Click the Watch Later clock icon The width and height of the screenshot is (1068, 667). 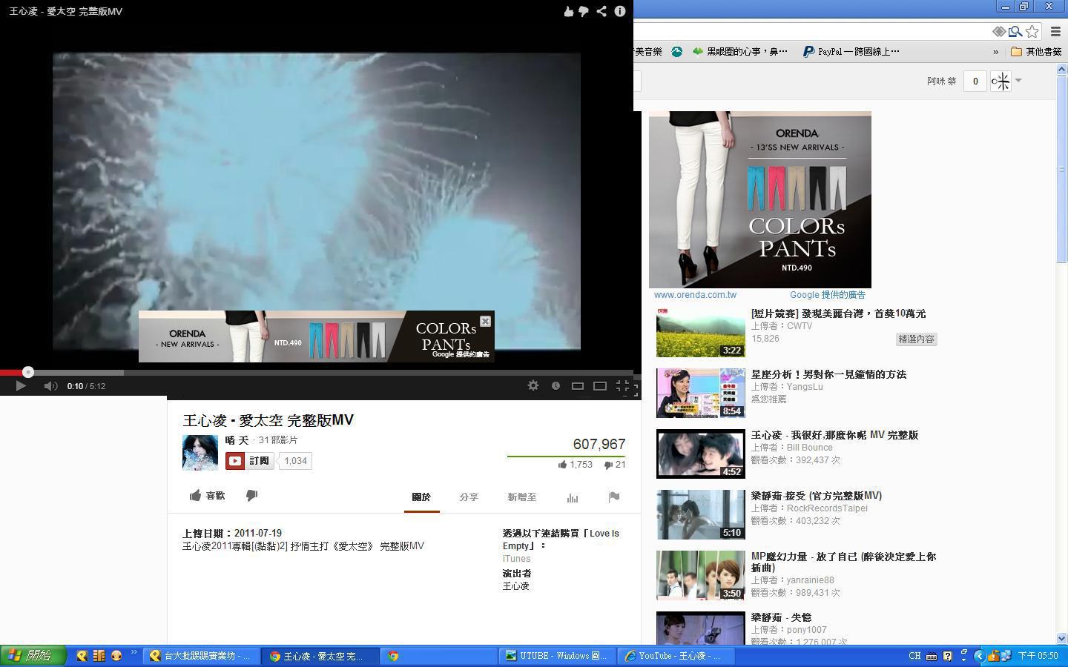pos(556,385)
